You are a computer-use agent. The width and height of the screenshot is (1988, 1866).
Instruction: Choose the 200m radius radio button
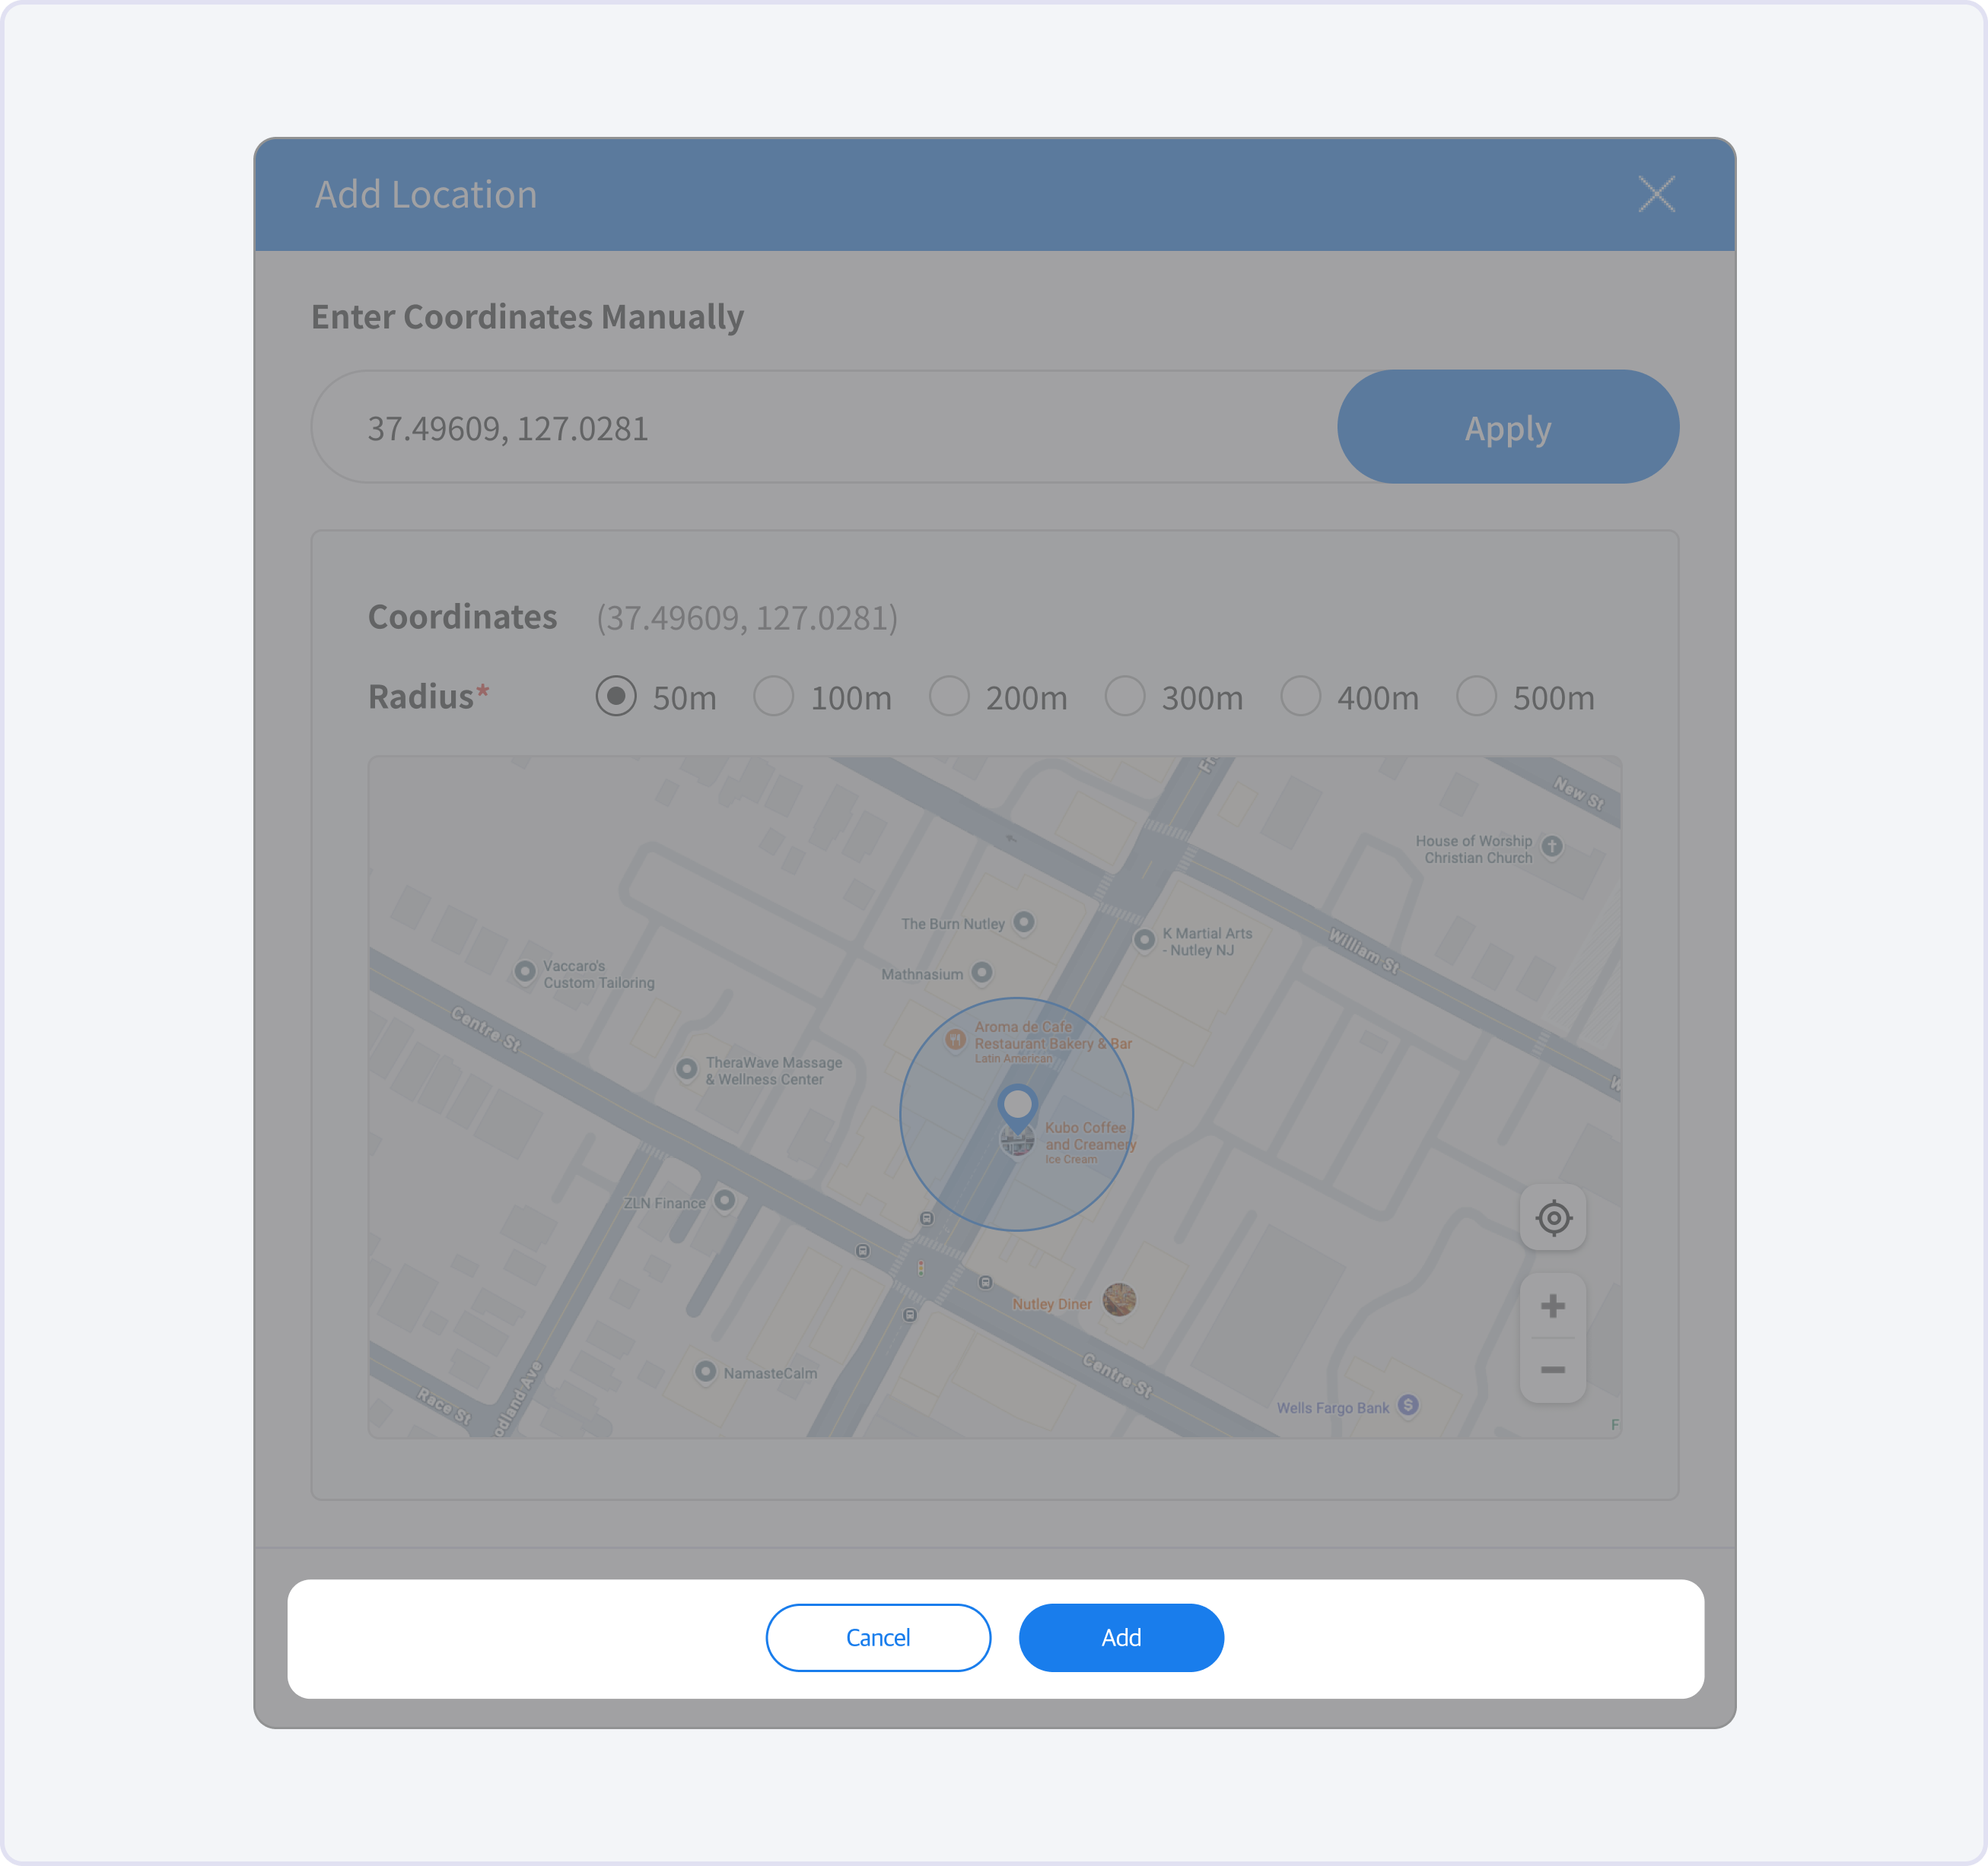[949, 697]
